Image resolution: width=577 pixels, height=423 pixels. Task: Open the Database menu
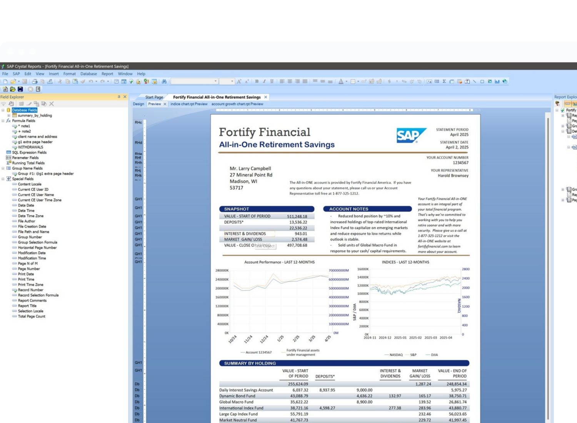coord(88,74)
